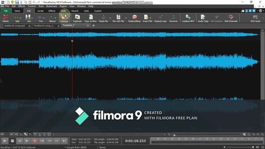Click the green File ribbon button
The image size is (265, 149).
pos(6,11)
